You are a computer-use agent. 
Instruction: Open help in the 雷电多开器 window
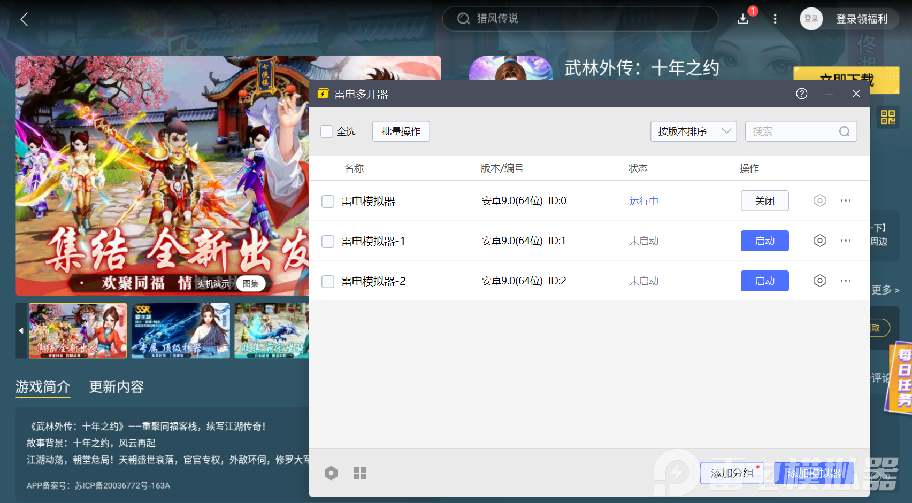point(802,94)
